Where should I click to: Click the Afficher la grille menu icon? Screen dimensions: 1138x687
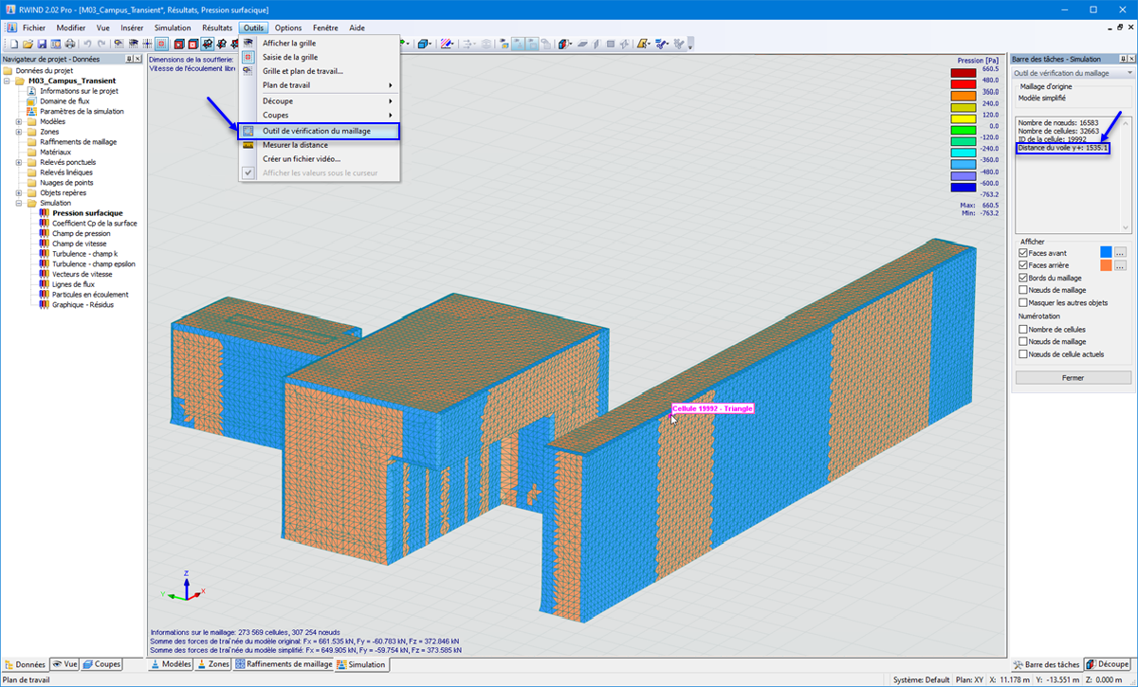[248, 43]
